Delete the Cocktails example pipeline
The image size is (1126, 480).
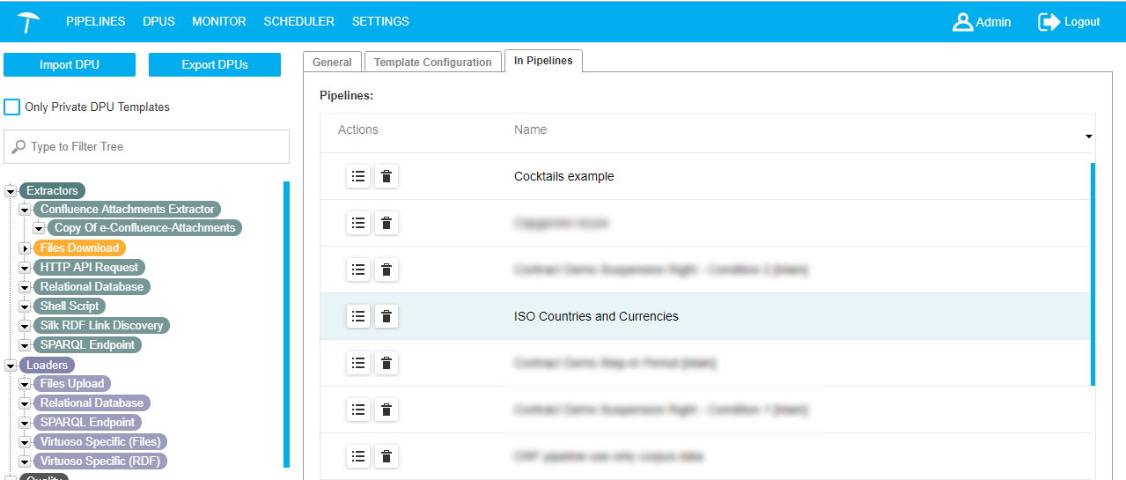pyautogui.click(x=386, y=176)
